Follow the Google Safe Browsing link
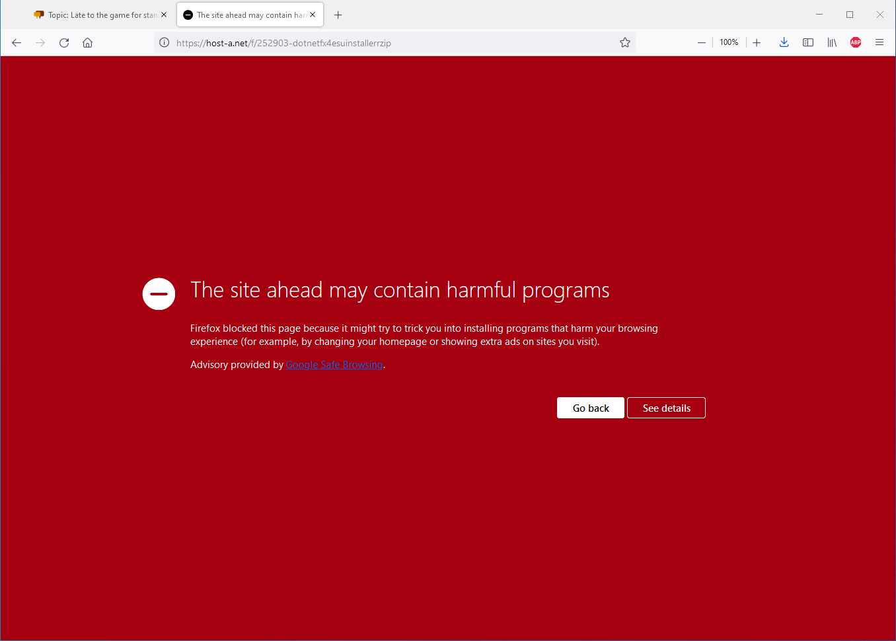The width and height of the screenshot is (896, 641). (x=334, y=365)
